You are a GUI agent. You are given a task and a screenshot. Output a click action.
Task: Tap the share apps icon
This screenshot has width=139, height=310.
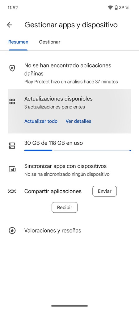click(x=12, y=191)
